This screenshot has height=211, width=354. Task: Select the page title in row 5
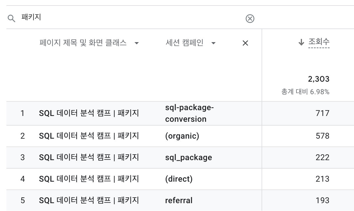point(89,201)
